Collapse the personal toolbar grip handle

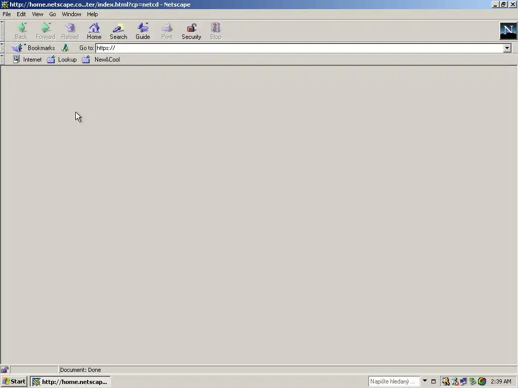click(3, 60)
